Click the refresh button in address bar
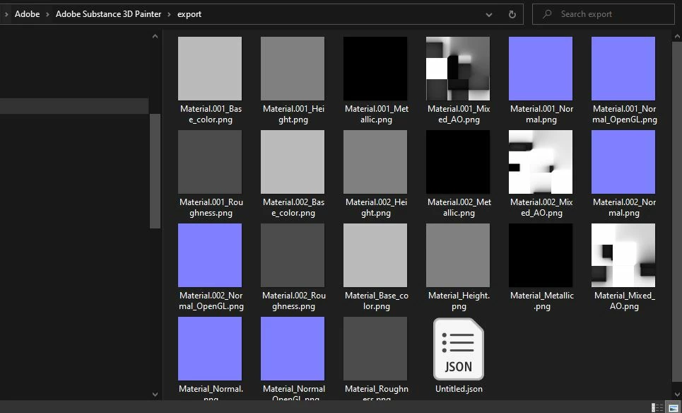Viewport: 682px width, 413px height. [512, 14]
